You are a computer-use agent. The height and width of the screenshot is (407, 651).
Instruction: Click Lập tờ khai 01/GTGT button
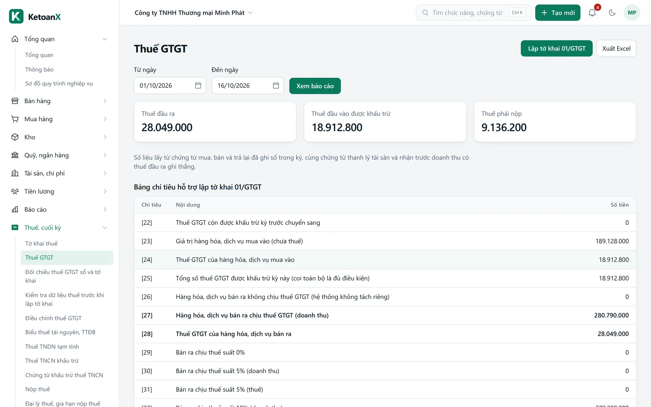tap(556, 49)
